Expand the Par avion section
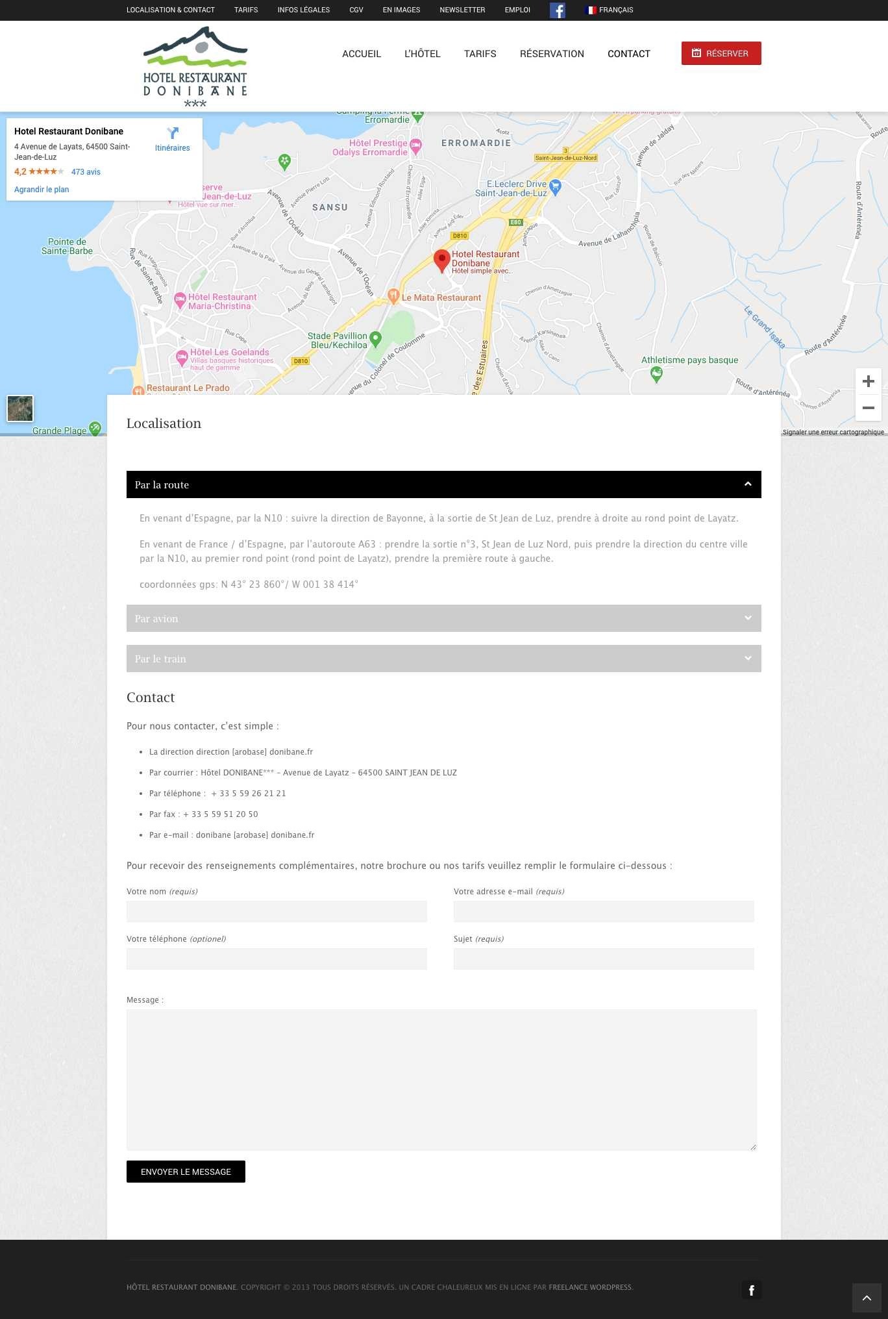This screenshot has width=888, height=1319. pyautogui.click(x=443, y=618)
